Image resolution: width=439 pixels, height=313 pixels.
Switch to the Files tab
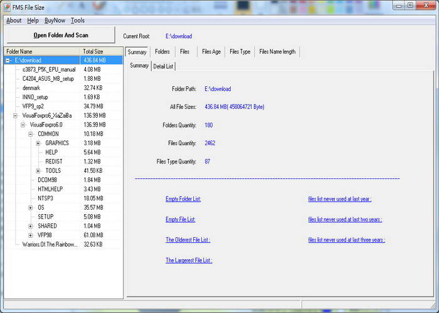tap(185, 52)
